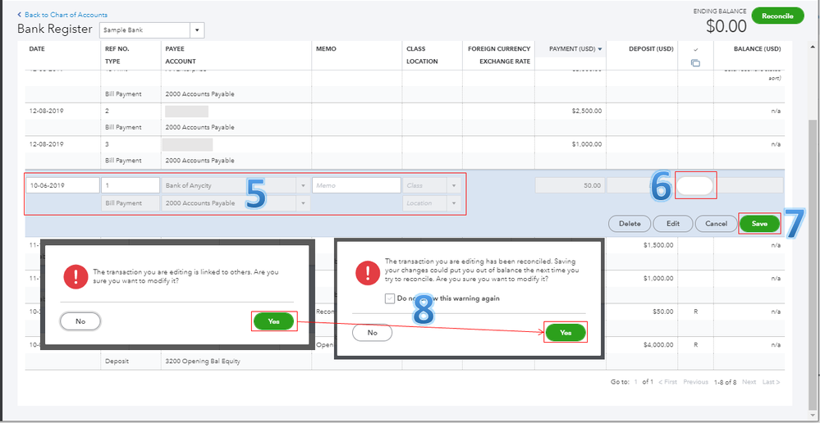The image size is (820, 423).
Task: Click the 3200 Opening Bal Equity cell
Action: (x=203, y=362)
